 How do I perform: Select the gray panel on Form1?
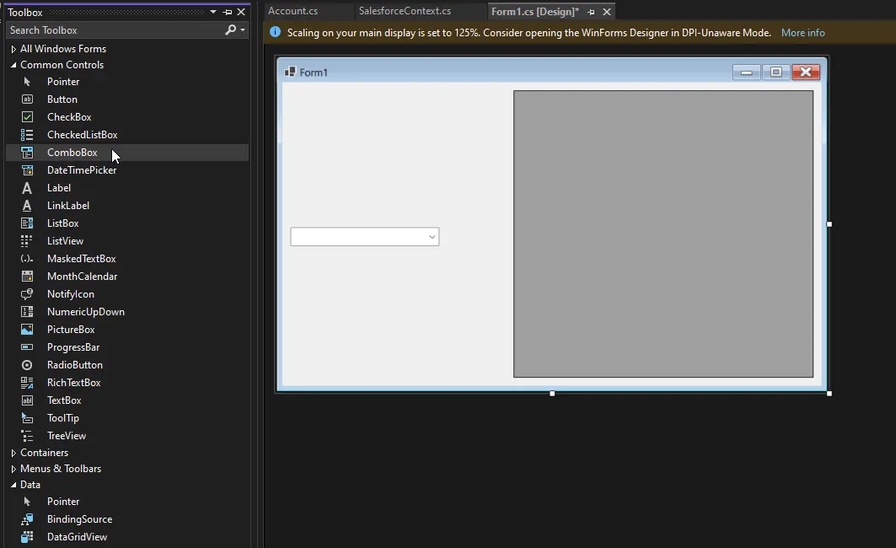tap(663, 234)
